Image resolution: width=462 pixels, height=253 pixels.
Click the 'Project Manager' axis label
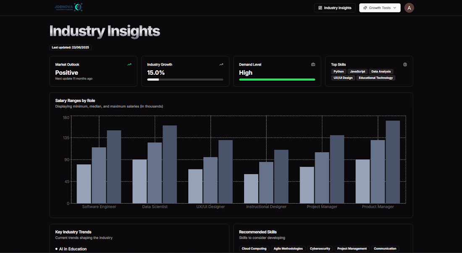click(x=322, y=207)
